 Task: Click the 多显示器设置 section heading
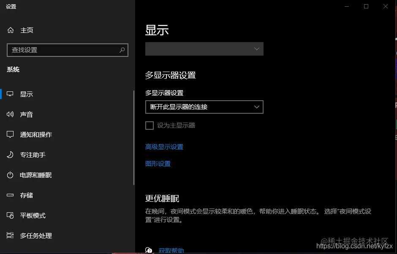[x=170, y=75]
